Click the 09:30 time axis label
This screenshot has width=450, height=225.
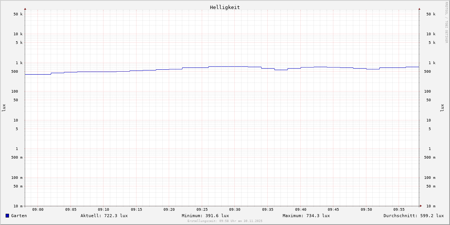pos(235,210)
